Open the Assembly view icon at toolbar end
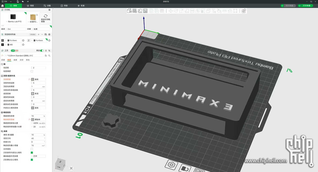This screenshot has height=172, width=318. [244, 11]
